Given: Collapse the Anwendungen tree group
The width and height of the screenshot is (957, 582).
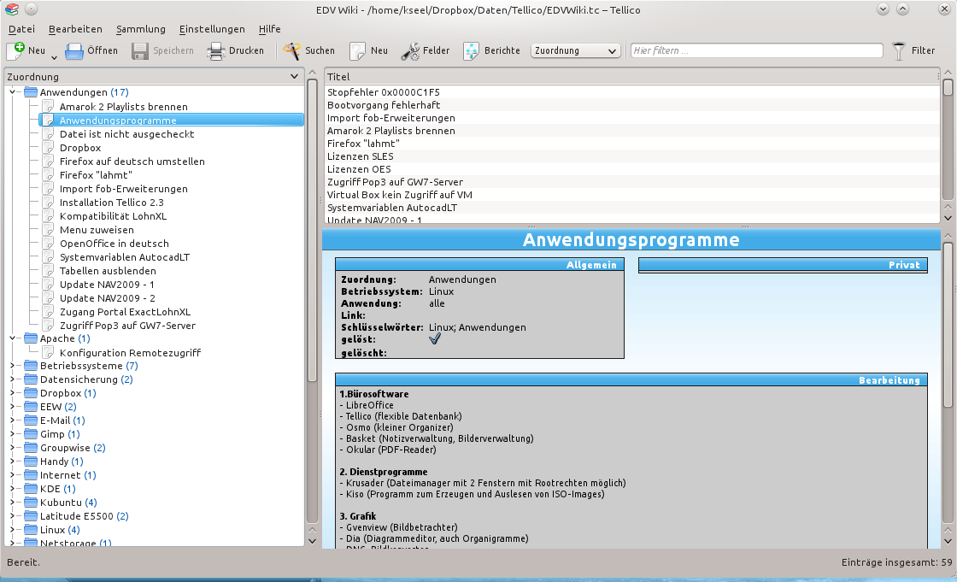Looking at the screenshot, I should [12, 92].
